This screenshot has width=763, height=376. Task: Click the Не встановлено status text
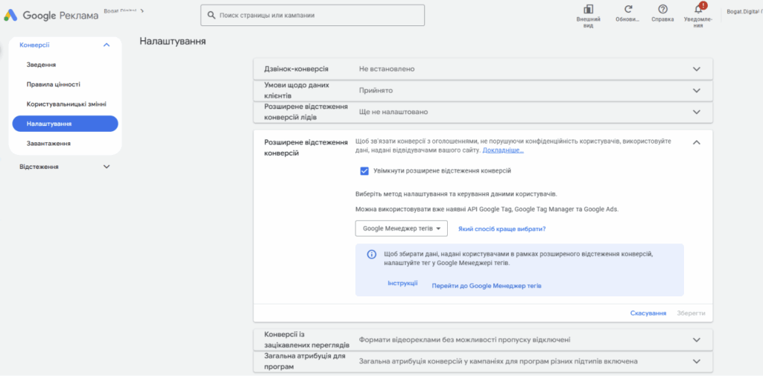pos(387,69)
